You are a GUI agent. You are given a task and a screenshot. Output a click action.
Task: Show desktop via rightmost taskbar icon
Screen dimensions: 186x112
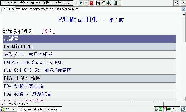pyautogui.click(x=183, y=109)
